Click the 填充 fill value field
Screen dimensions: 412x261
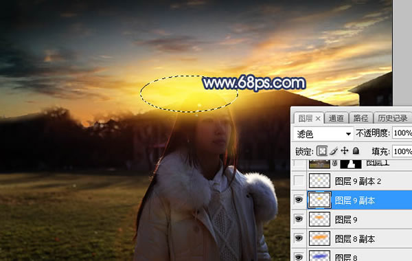(x=402, y=151)
